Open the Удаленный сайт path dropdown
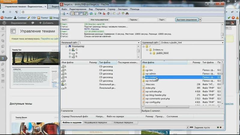Screen dimensions: 240x135 223,43
